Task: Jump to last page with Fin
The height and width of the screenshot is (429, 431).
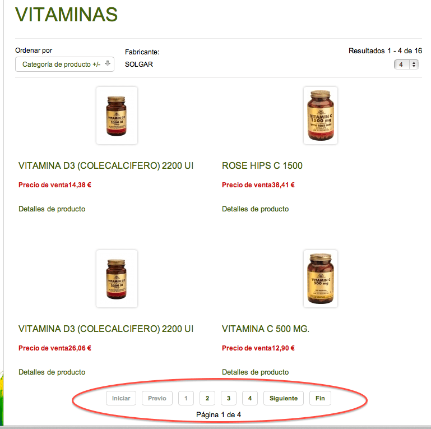Action: (320, 398)
